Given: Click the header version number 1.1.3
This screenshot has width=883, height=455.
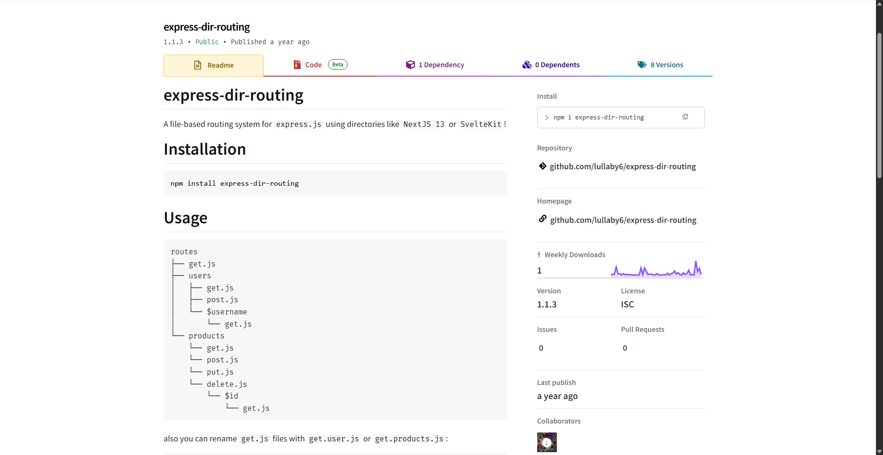Looking at the screenshot, I should pos(173,42).
